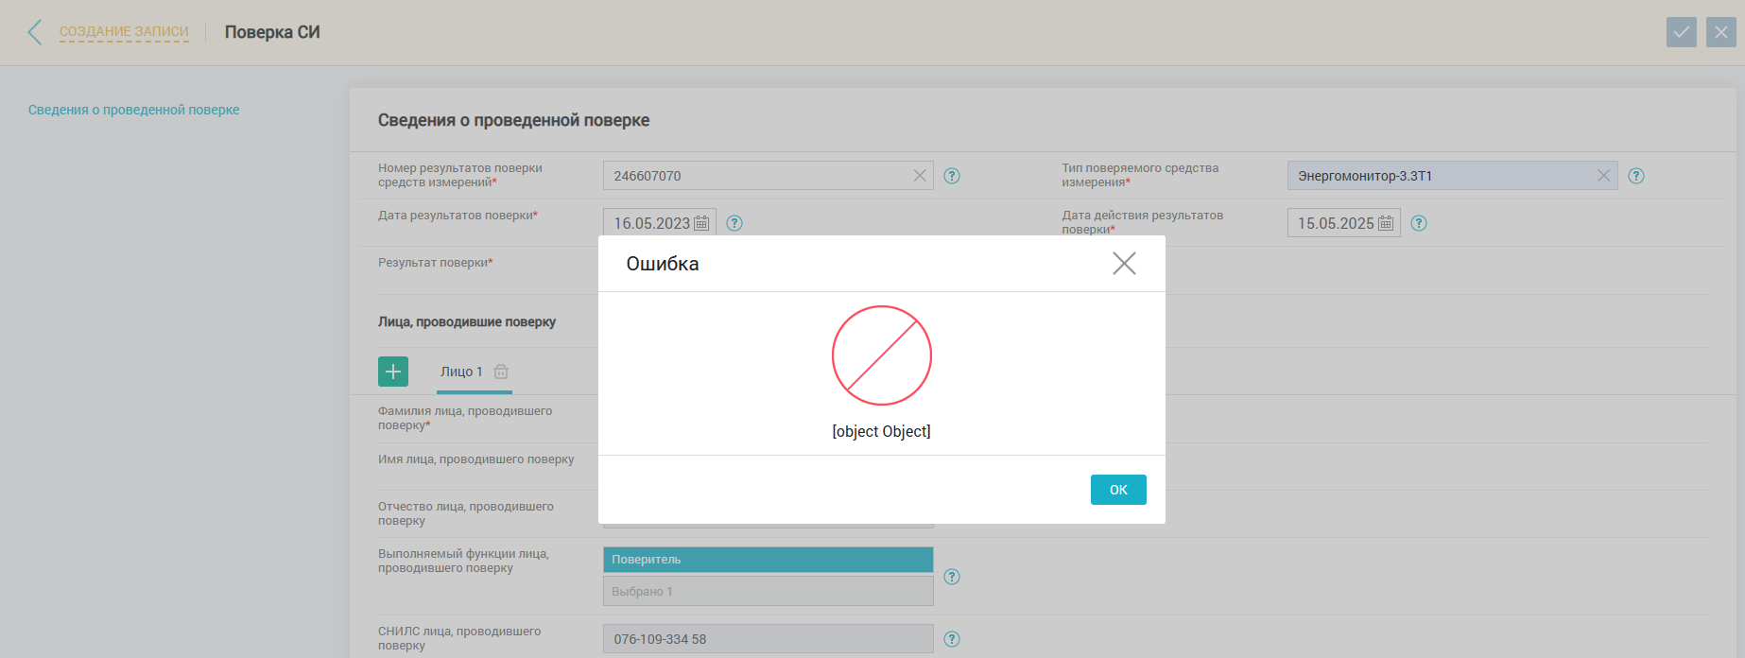The height and width of the screenshot is (658, 1745).
Task: Close the Ошибка error dialog
Action: [1124, 263]
